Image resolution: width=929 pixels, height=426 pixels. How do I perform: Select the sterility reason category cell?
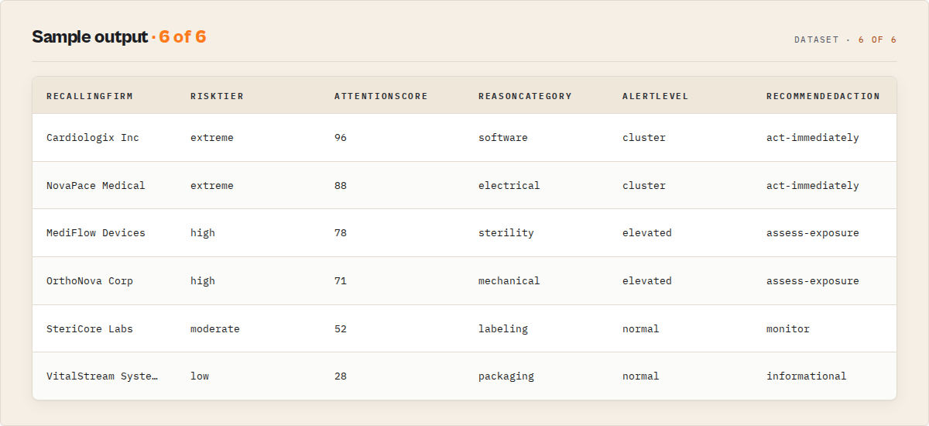(506, 233)
